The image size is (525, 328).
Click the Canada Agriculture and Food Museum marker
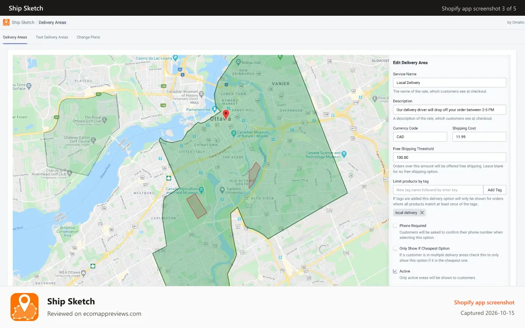[x=201, y=191]
